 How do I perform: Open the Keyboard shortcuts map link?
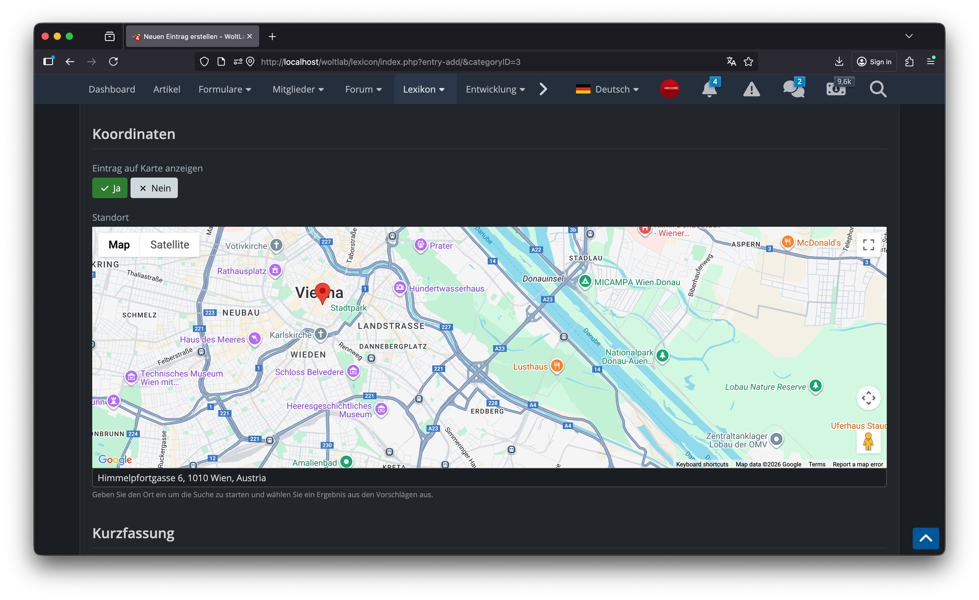(702, 464)
